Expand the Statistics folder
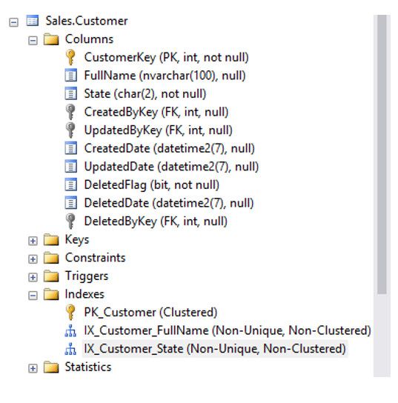398x403 pixels. tap(33, 369)
